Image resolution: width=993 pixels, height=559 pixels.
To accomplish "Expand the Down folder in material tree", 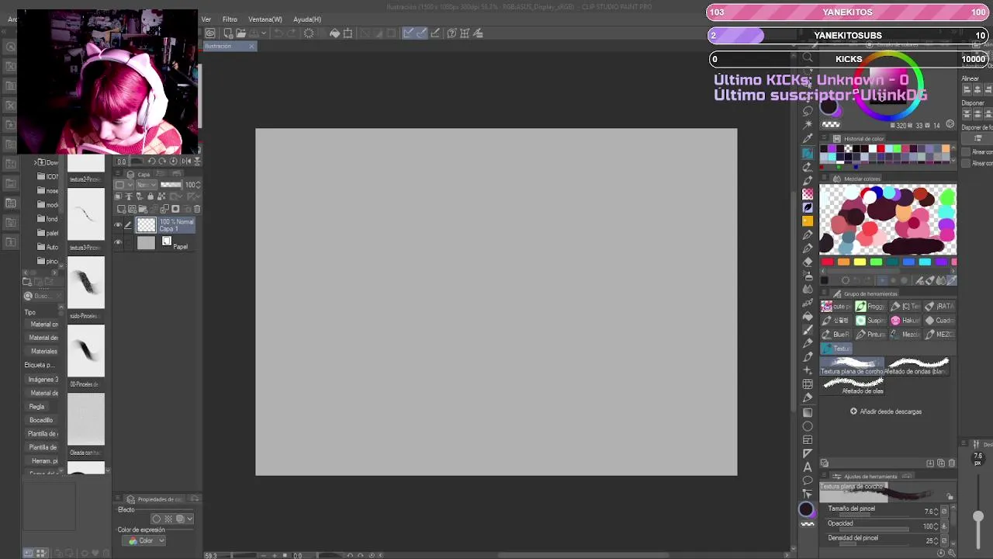I will coord(36,162).
